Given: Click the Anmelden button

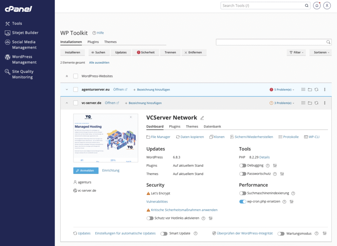Looking at the screenshot, I should (86, 170).
